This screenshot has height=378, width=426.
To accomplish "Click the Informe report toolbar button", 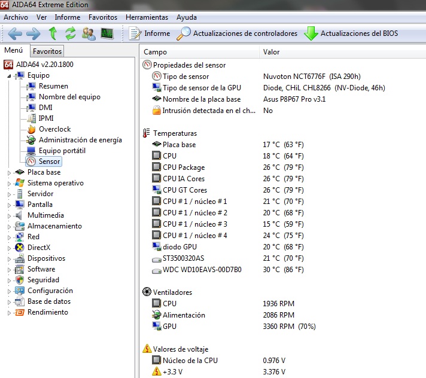I will coord(150,33).
